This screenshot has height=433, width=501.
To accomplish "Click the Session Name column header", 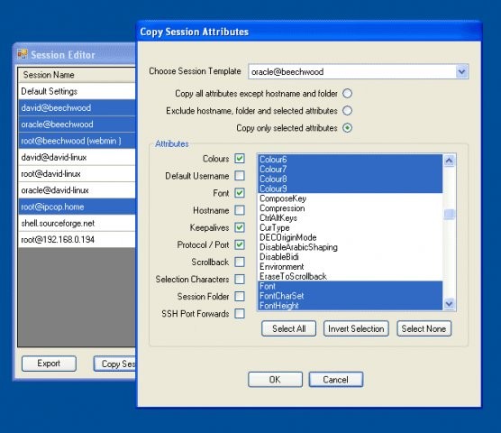I will [x=77, y=75].
